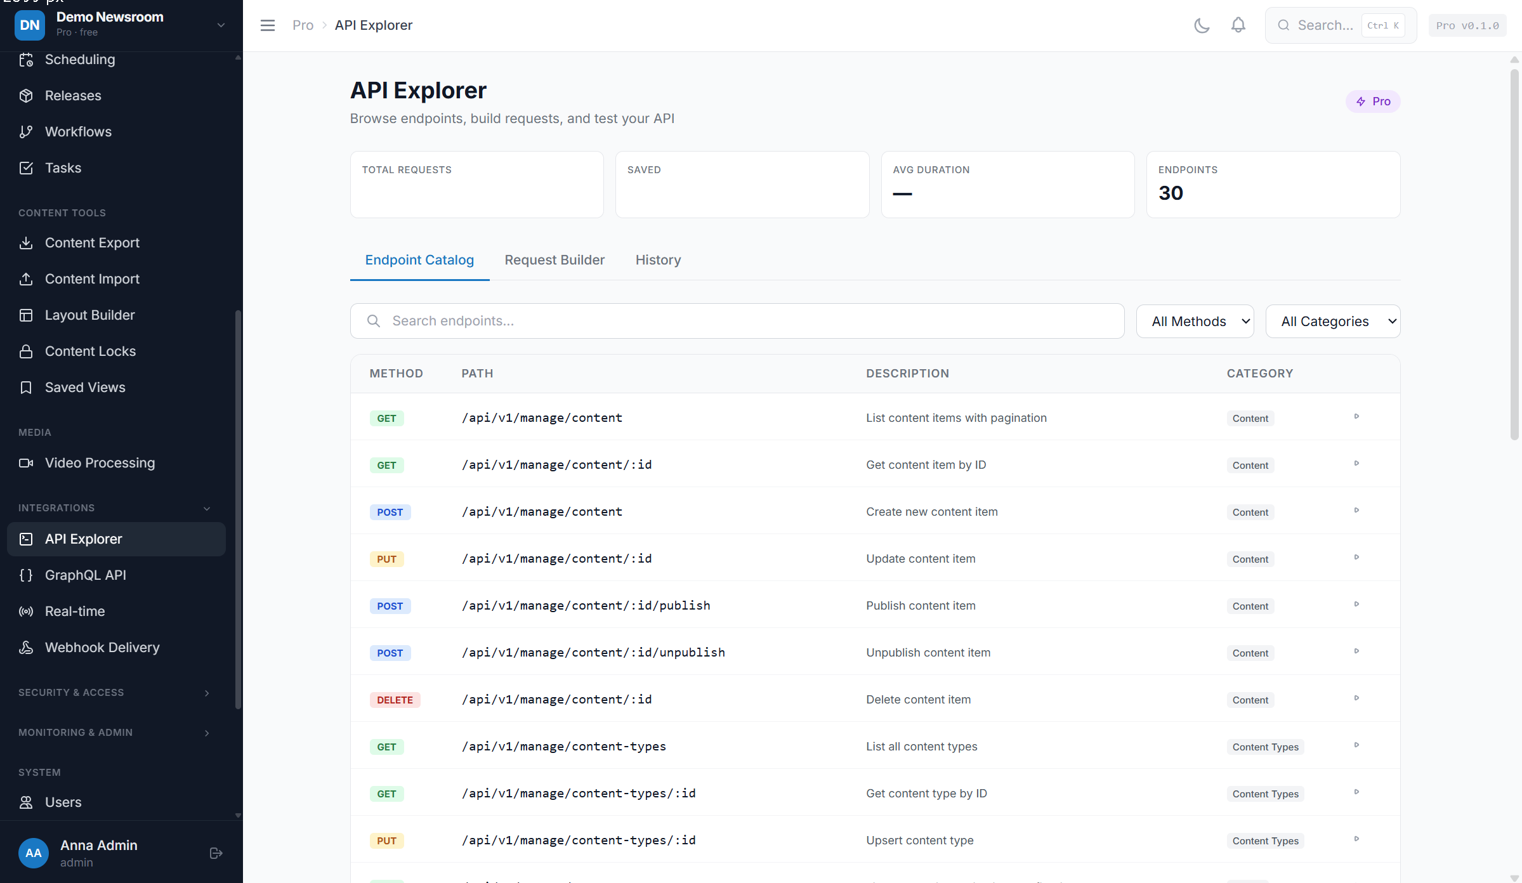The height and width of the screenshot is (883, 1522).
Task: Open Real-time integrations page
Action: point(116,612)
